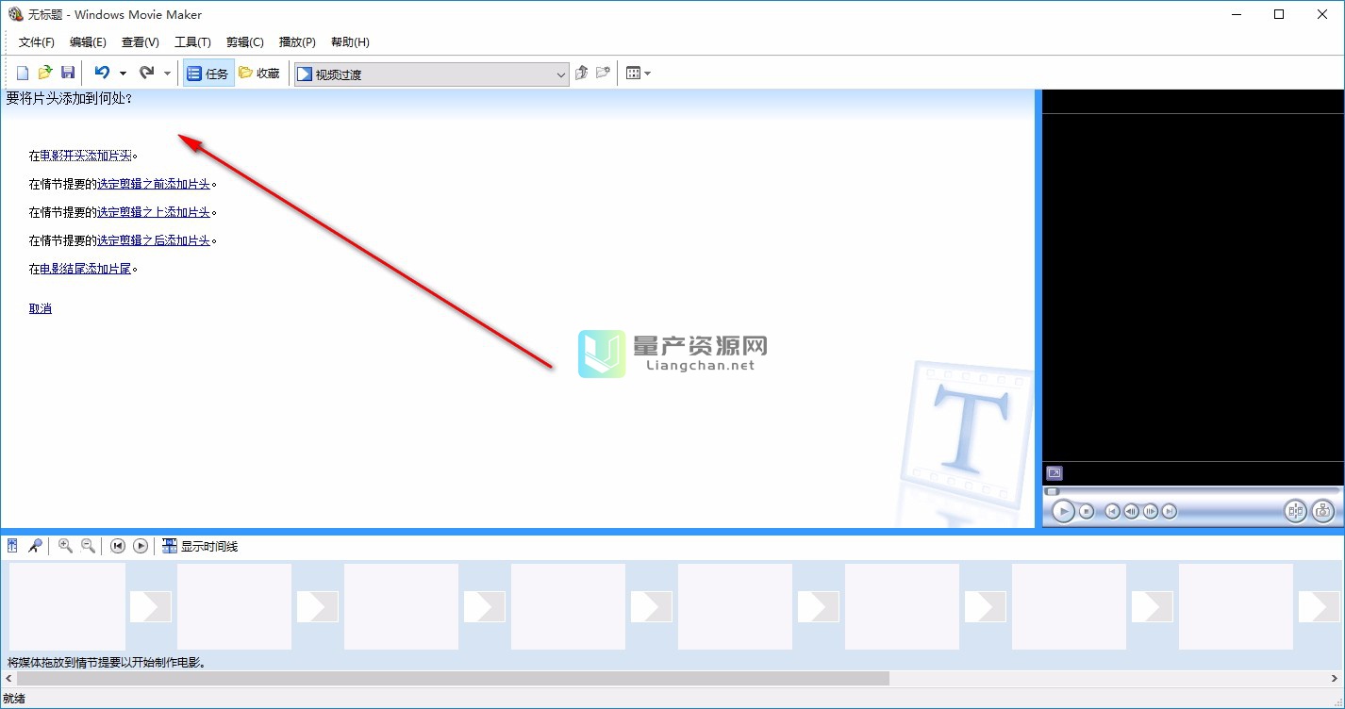Screen dimensions: 1345x709
Task: Click the 取消 (Cancel) link
Action: (x=41, y=309)
